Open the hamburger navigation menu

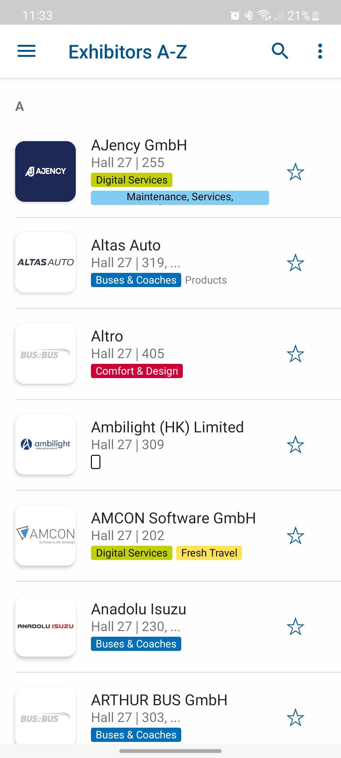(x=27, y=51)
